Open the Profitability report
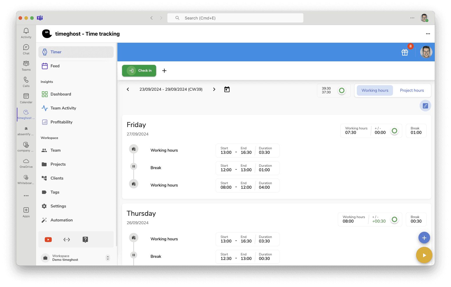The image size is (451, 287). pyautogui.click(x=61, y=122)
